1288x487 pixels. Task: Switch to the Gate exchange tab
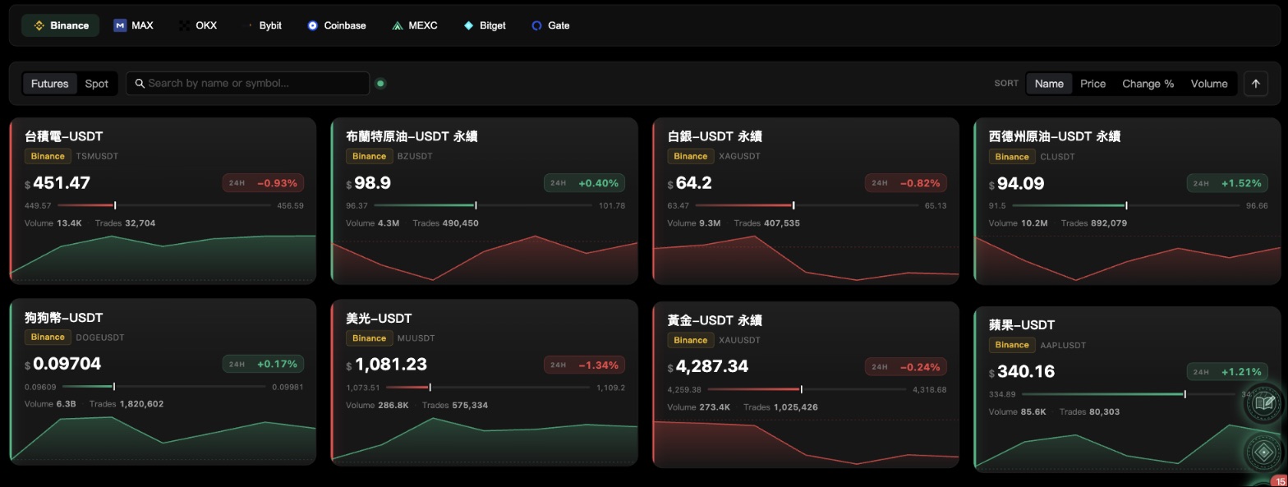coord(550,25)
